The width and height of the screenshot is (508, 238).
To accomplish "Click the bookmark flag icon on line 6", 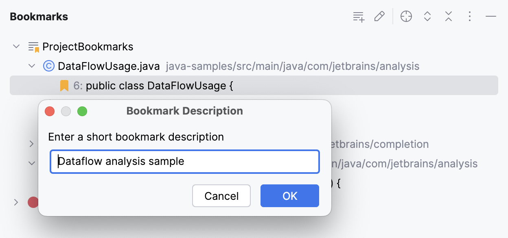I will pyautogui.click(x=64, y=85).
